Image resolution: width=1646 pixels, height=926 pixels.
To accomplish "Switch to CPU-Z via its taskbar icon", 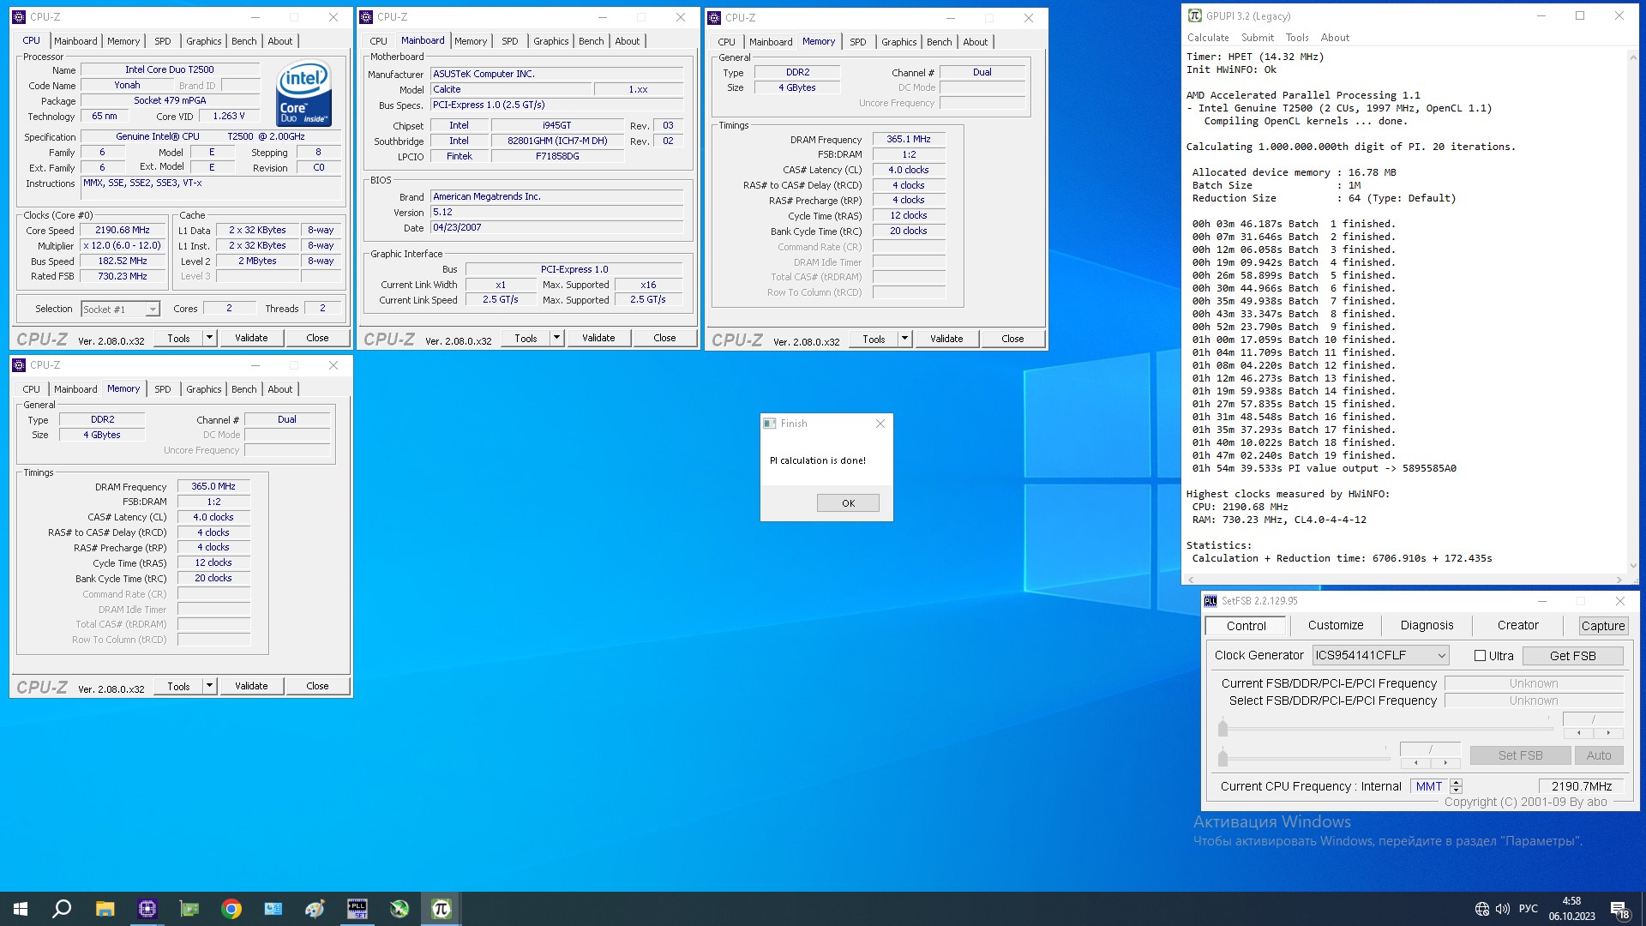I will point(147,909).
